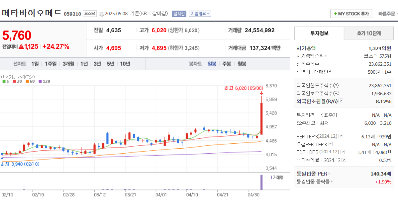Select the 1일 line chart period
The height and width of the screenshot is (221, 398).
35,64
